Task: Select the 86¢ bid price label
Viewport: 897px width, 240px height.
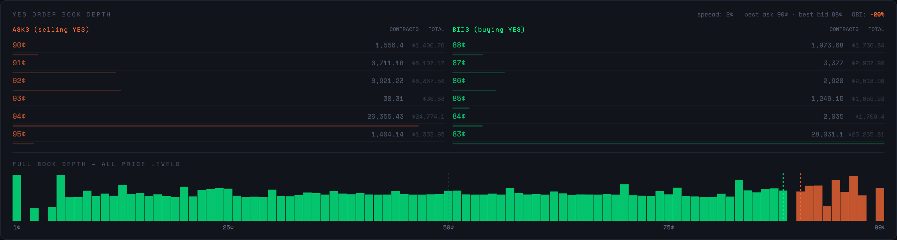Action: point(459,80)
